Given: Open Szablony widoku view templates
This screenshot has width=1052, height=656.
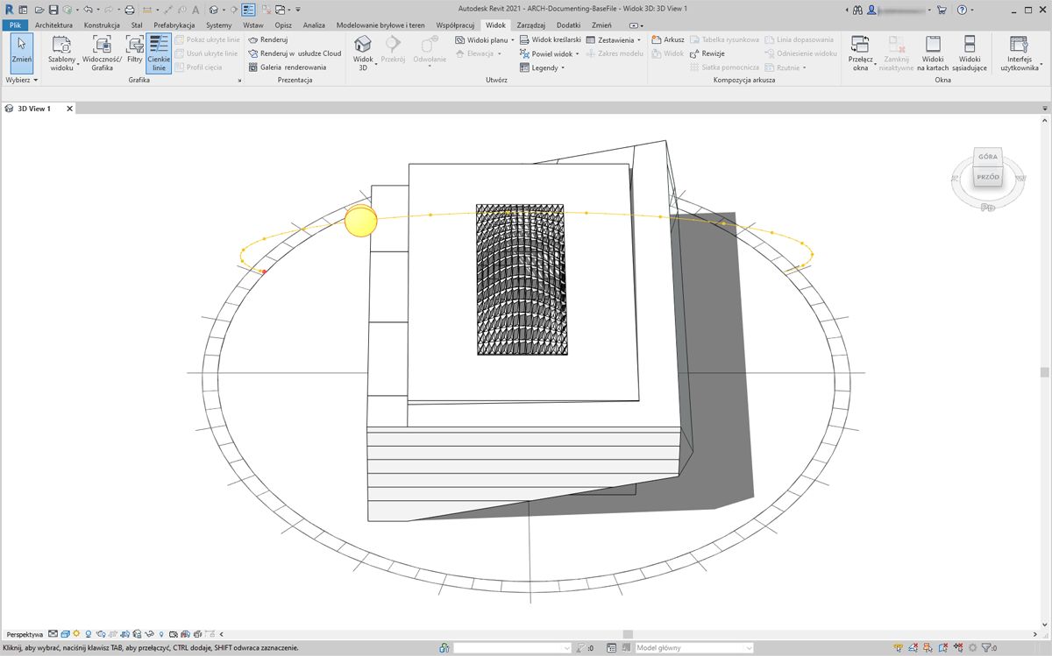Looking at the screenshot, I should [x=62, y=53].
